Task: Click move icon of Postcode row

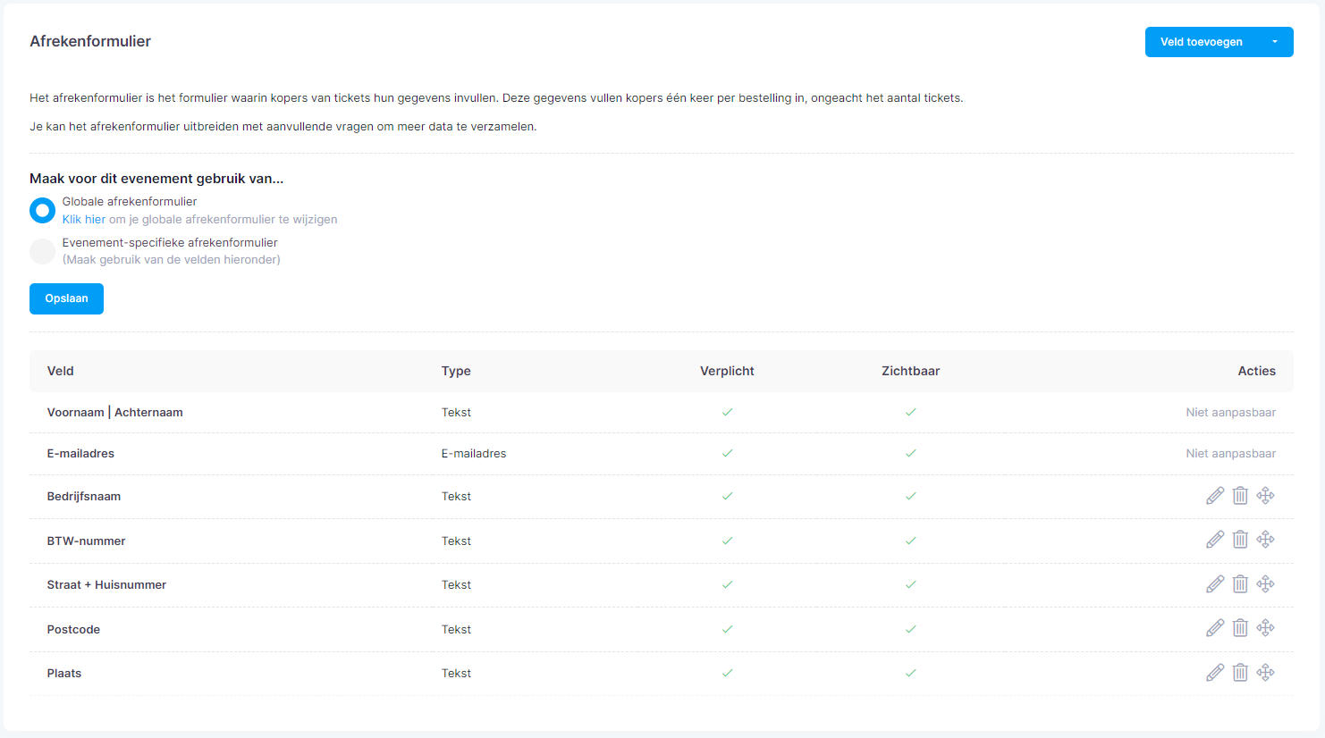Action: (1265, 628)
